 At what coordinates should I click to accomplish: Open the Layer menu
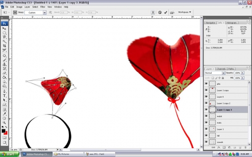click(27, 7)
